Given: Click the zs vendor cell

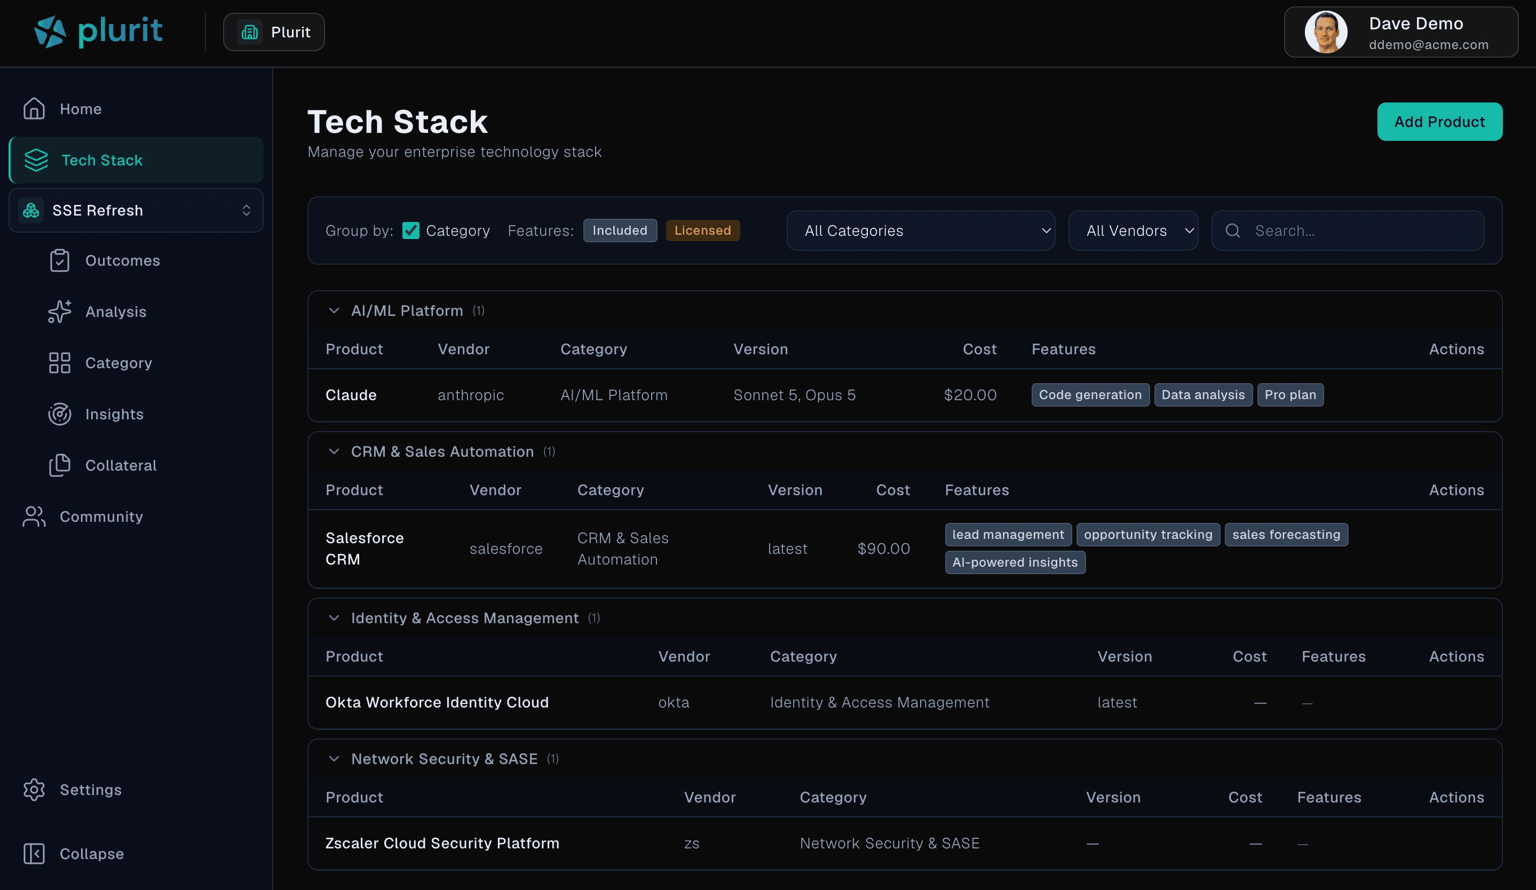Looking at the screenshot, I should click(x=692, y=844).
